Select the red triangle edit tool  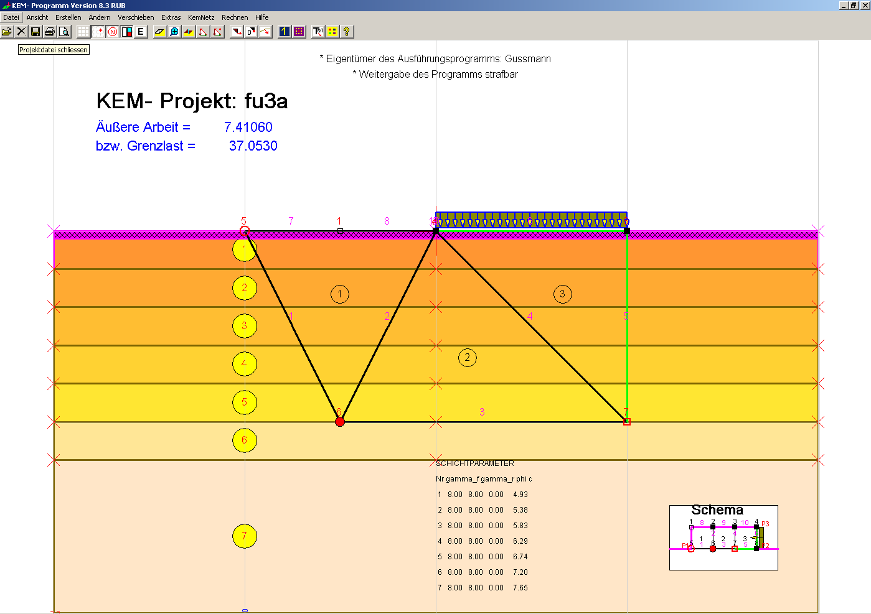coord(203,31)
